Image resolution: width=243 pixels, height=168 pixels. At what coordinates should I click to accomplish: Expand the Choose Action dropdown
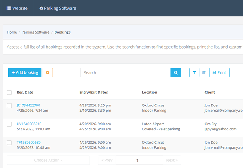point(48,160)
